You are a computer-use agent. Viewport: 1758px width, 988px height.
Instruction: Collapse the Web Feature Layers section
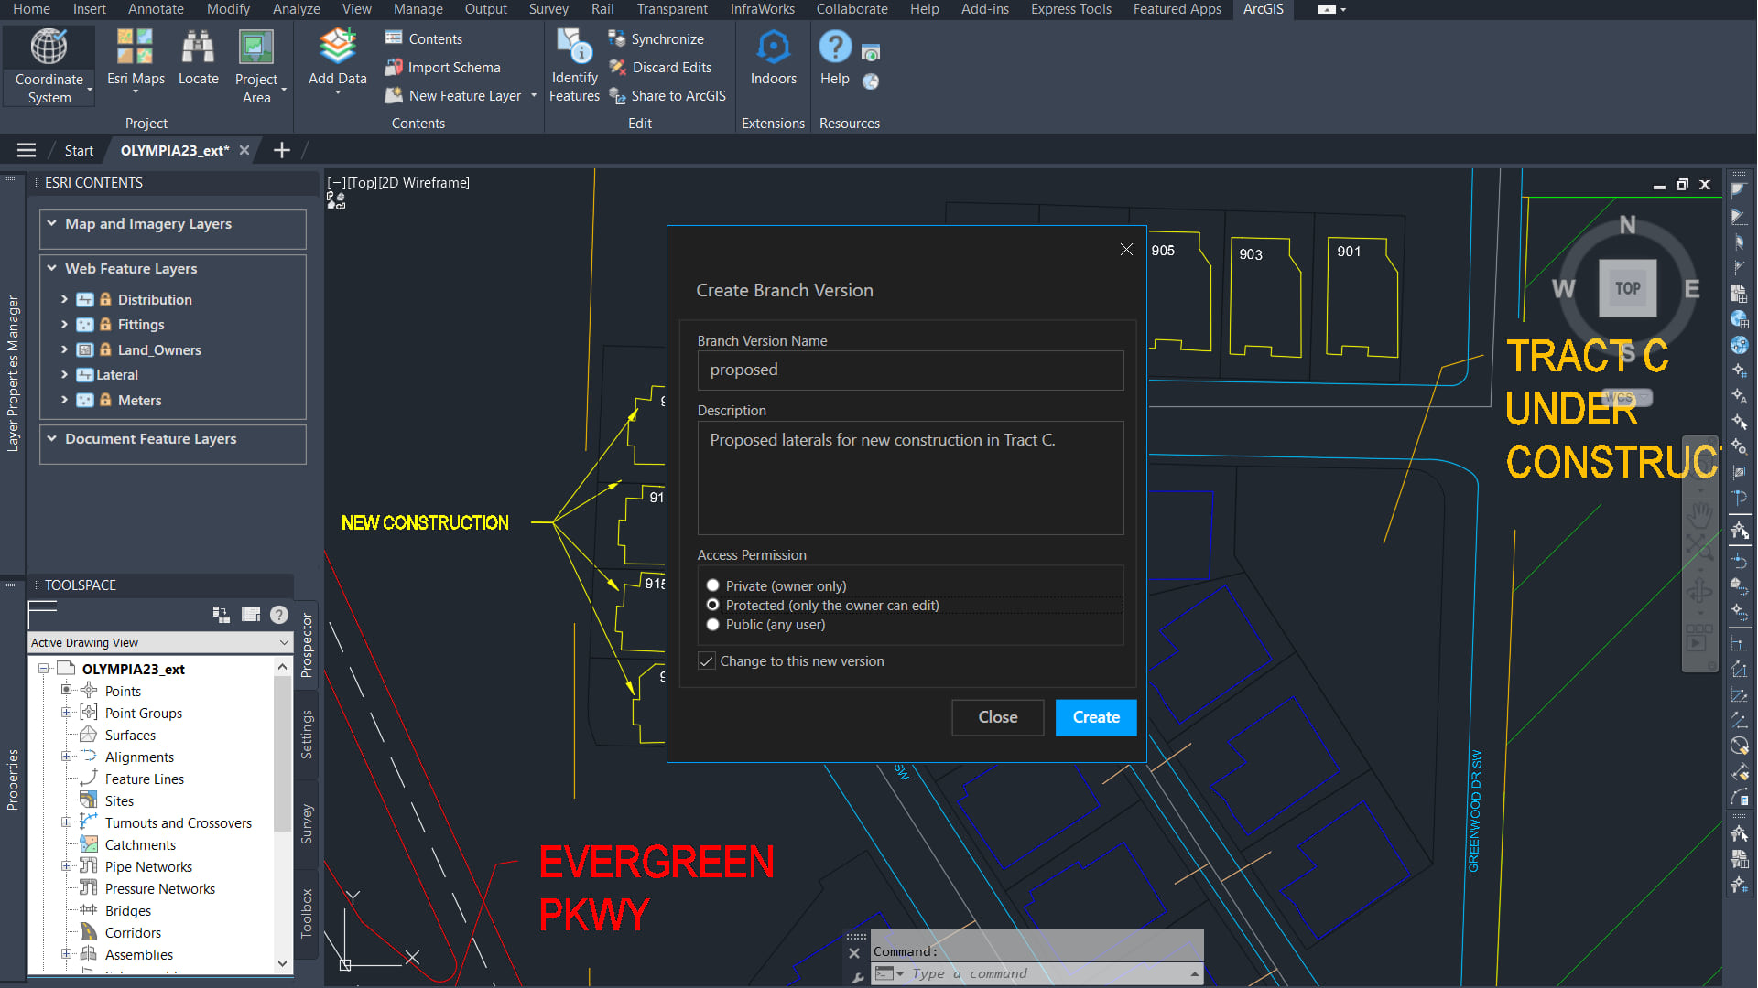[51, 268]
